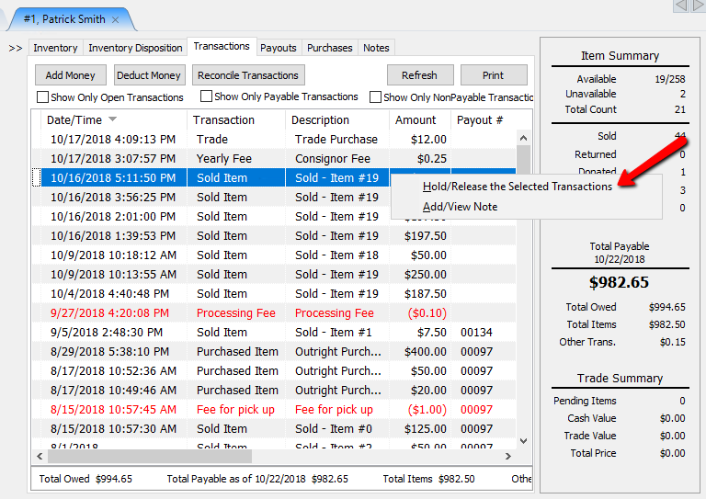The image size is (706, 499).
Task: Select the red 9/27/2018 Processing Fee row
Action: (274, 313)
